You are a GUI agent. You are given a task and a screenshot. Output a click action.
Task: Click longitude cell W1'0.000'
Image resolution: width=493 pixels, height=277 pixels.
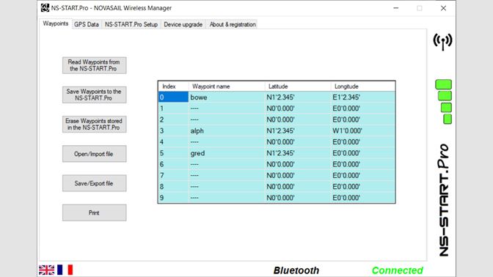coord(363,131)
